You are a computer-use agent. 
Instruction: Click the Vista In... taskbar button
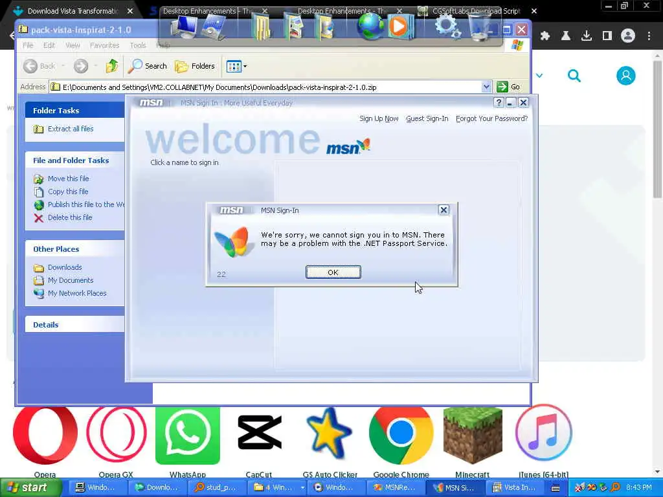click(x=513, y=488)
